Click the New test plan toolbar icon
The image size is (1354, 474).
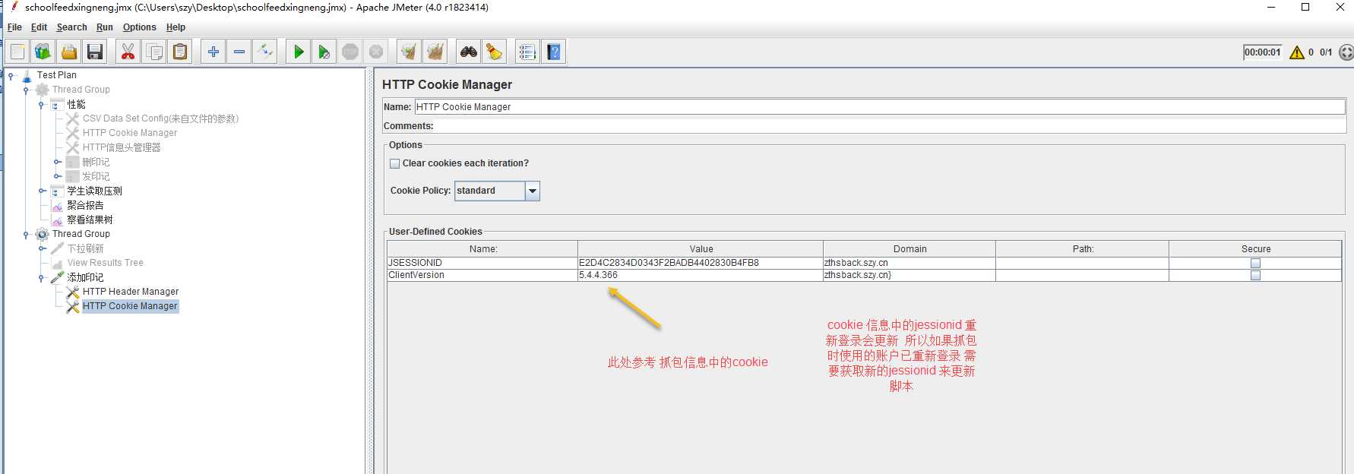pos(17,52)
